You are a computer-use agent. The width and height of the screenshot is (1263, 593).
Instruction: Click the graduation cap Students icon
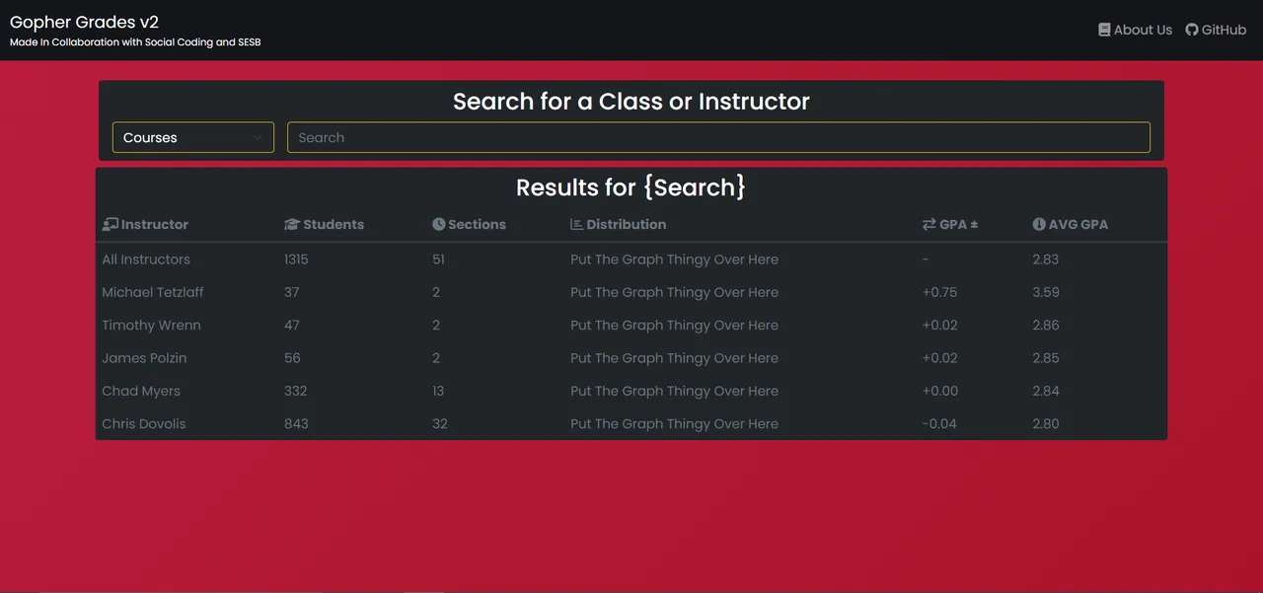point(291,224)
